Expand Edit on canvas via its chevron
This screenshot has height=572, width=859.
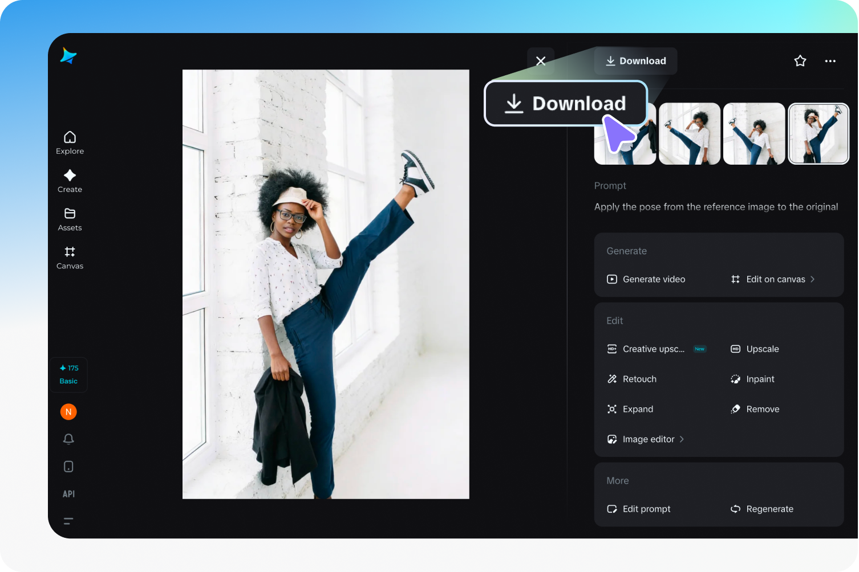coord(813,279)
